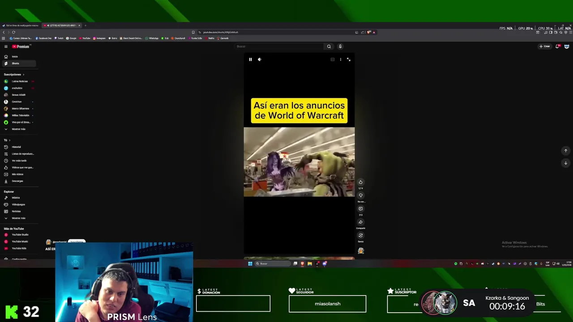
Task: Open the Remix option for the Short
Action: coord(360,236)
